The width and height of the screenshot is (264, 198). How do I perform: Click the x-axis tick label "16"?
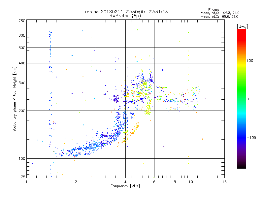coord(224,182)
